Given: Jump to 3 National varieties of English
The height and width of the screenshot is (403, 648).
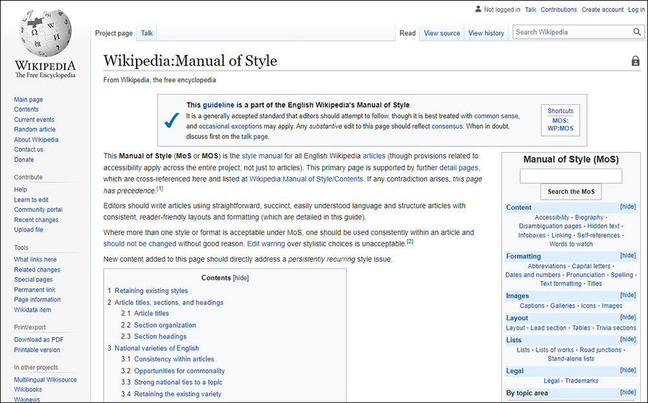Looking at the screenshot, I should 157,349.
